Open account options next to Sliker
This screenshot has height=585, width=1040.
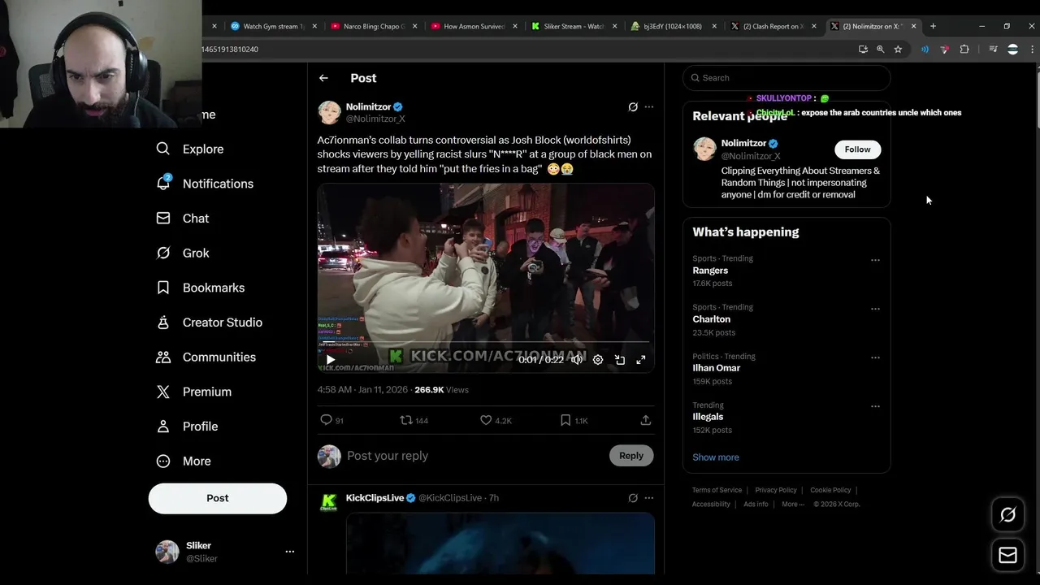289,552
